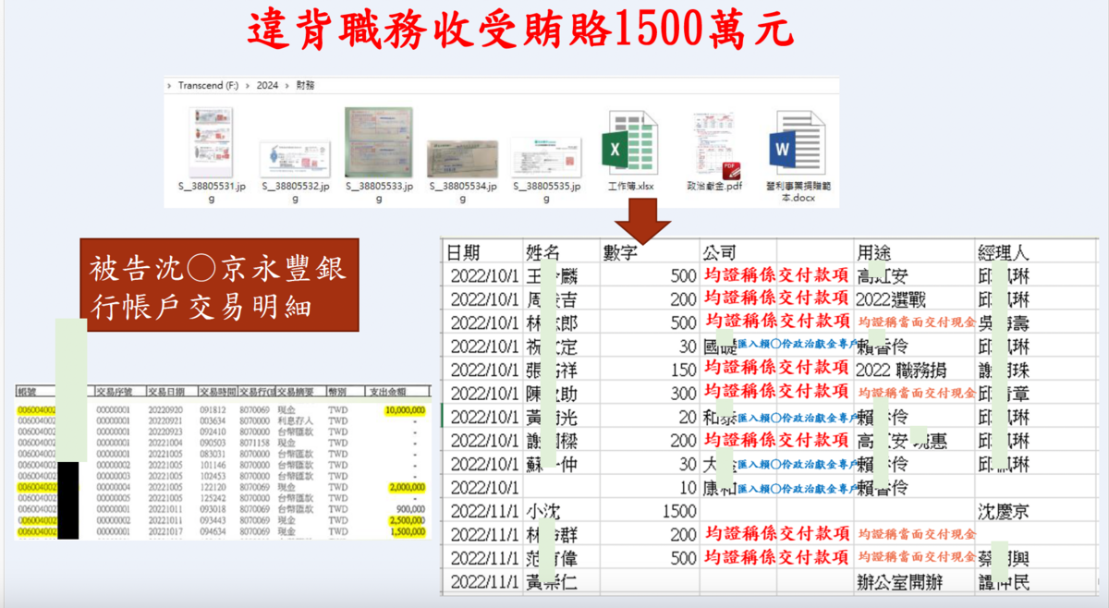Screen dimensions: 1109x608
Task: Click the 幣別 column header
Action: [x=338, y=391]
